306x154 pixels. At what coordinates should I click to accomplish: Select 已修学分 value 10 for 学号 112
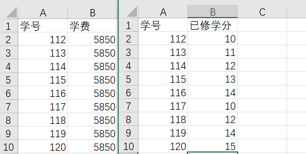point(213,38)
